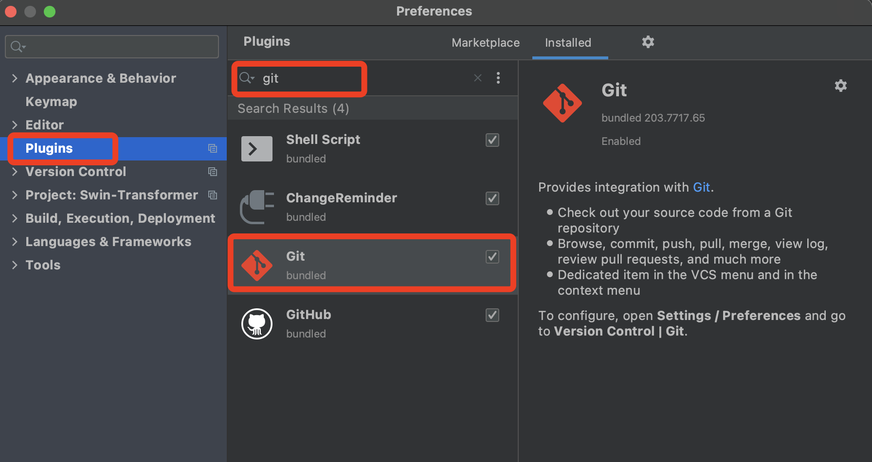
Task: Click the project-level icon beside Plugins
Action: (213, 148)
